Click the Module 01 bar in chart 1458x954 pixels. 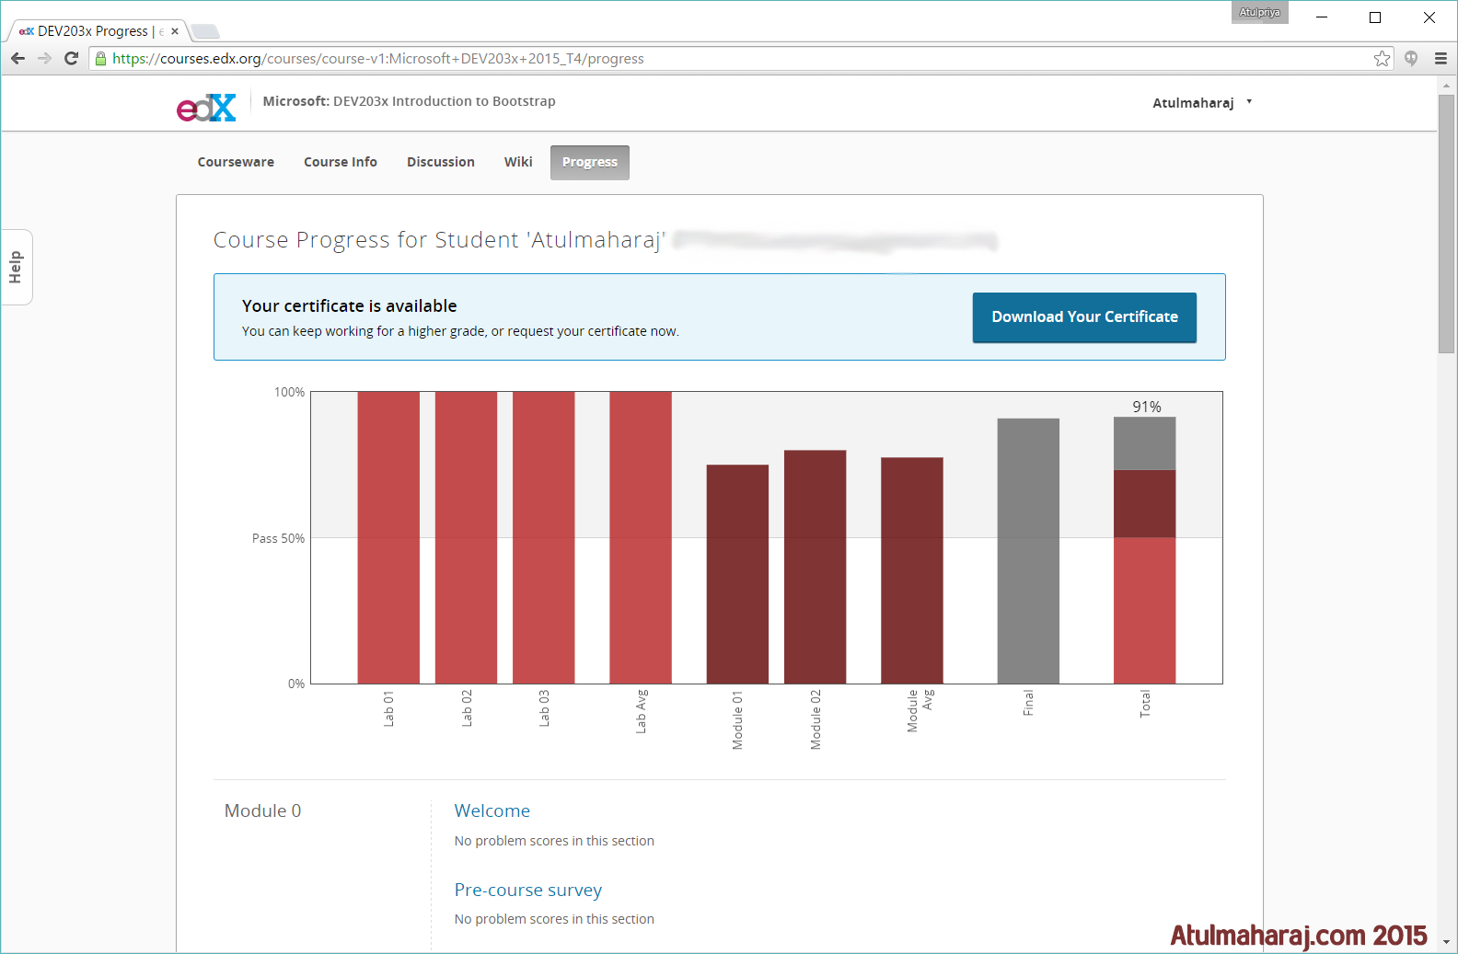point(737,574)
